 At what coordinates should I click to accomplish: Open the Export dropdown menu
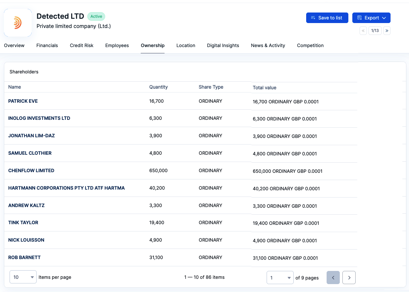[x=371, y=18]
